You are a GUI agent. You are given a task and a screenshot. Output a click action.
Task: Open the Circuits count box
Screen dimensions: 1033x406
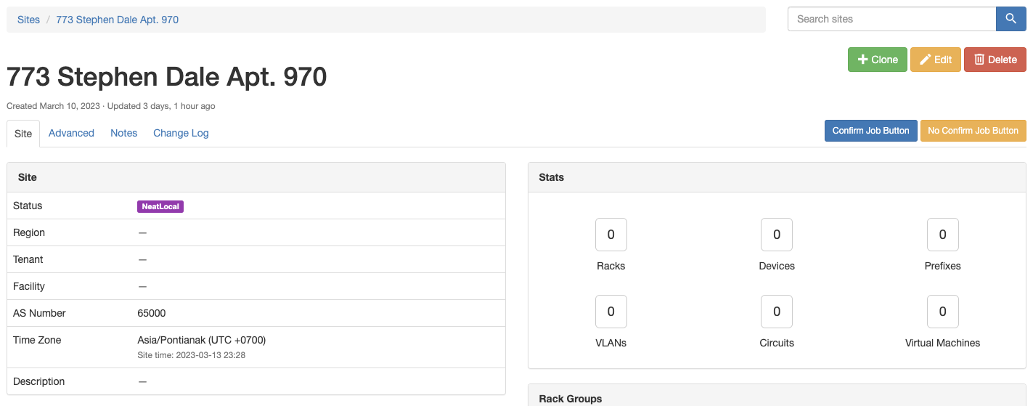pos(776,312)
